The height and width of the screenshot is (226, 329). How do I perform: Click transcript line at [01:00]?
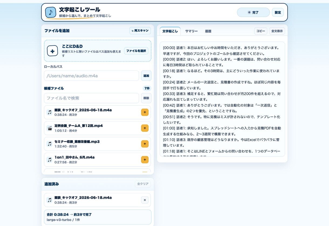click(x=222, y=131)
